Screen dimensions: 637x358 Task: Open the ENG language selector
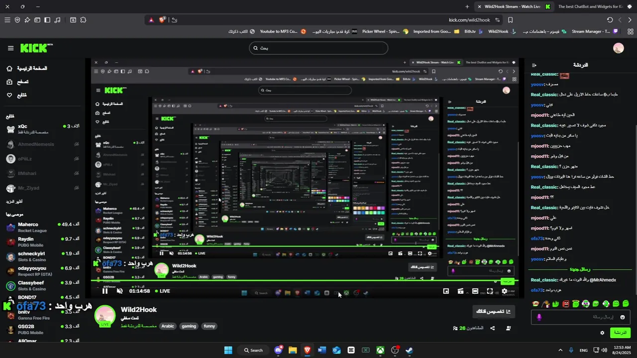pyautogui.click(x=584, y=350)
